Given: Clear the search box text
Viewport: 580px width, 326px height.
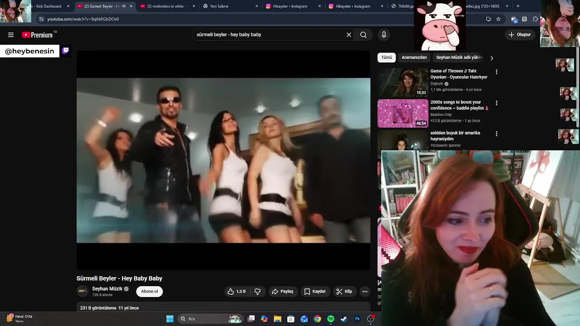Looking at the screenshot, I should (349, 35).
